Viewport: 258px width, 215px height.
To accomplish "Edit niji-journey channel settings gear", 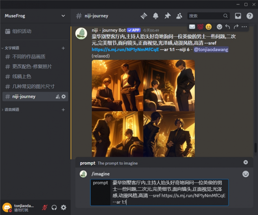I will coord(63,97).
